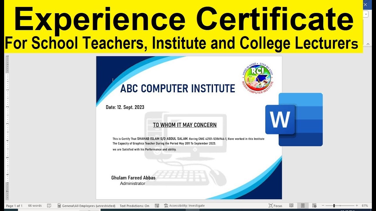Open the General\All Employees sensitivity label
The width and height of the screenshot is (376, 211).
86,206
